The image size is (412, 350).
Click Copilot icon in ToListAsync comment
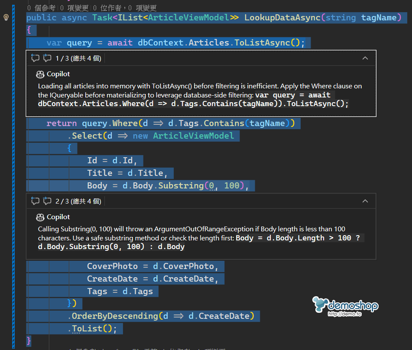click(41, 74)
